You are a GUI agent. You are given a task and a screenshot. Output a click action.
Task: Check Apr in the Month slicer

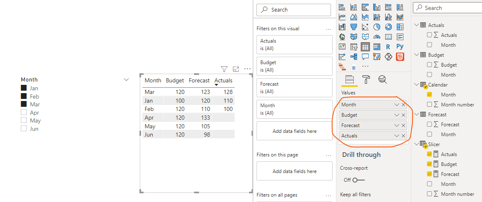pyautogui.click(x=24, y=112)
